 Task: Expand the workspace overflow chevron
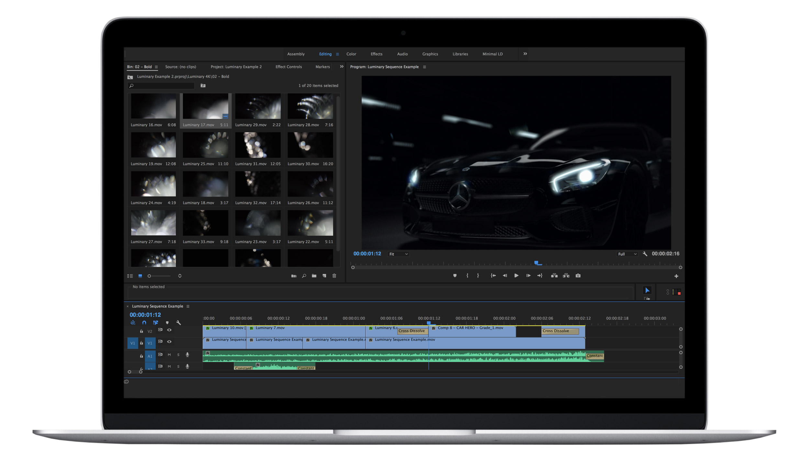[x=525, y=54]
